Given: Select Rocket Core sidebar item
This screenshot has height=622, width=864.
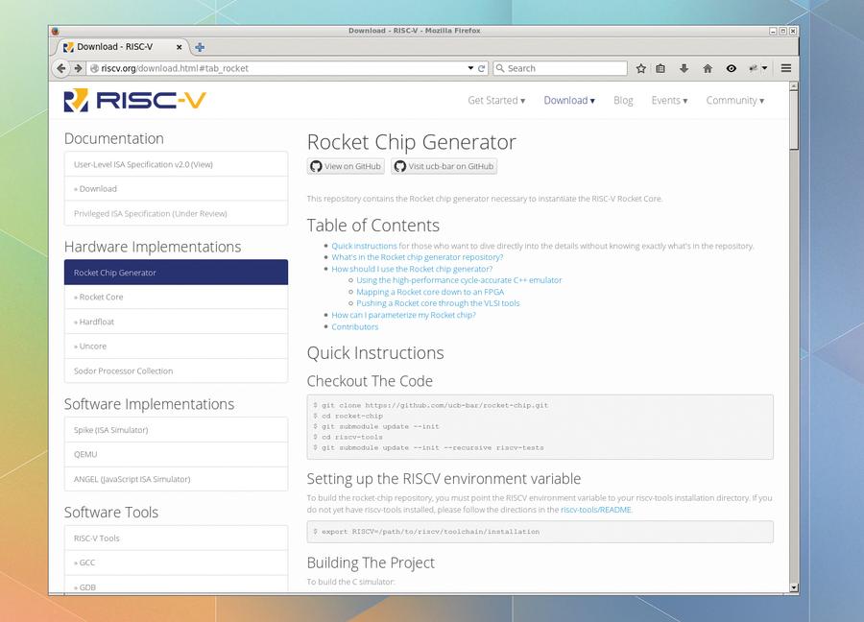Looking at the screenshot, I should click(x=176, y=297).
